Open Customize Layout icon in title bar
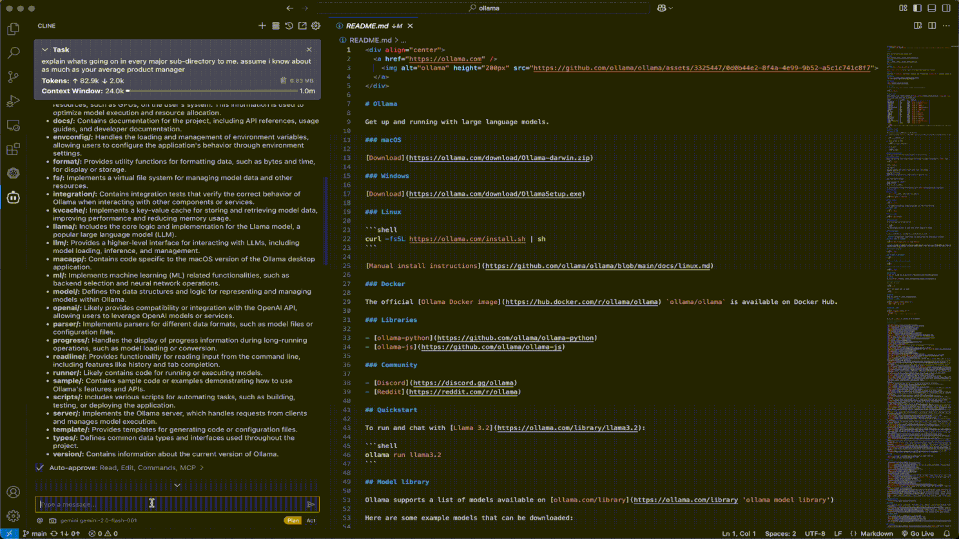959x539 pixels. coord(903,8)
